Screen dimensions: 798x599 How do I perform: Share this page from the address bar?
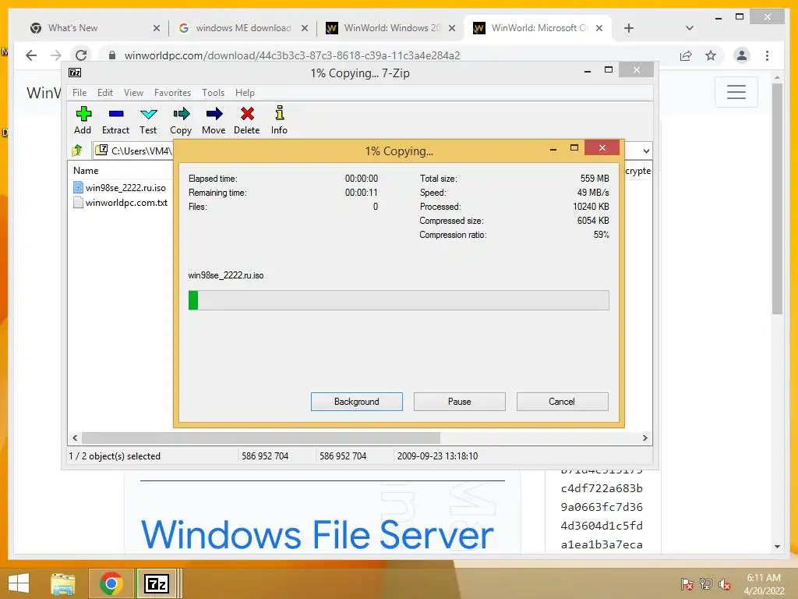tap(686, 55)
